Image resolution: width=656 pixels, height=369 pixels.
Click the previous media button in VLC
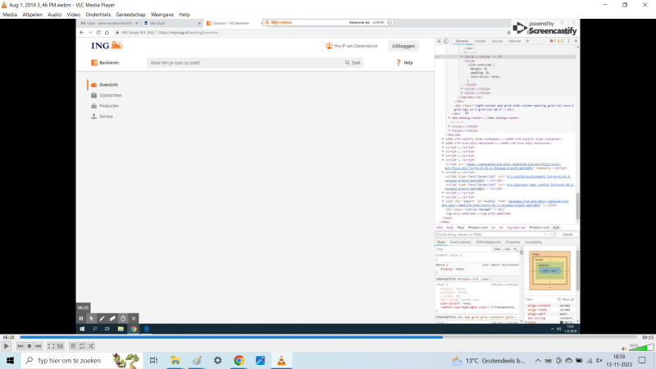tap(20, 347)
